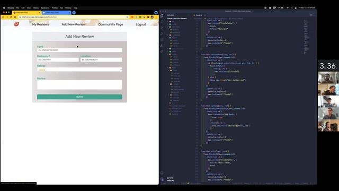Image resolution: width=339 pixels, height=191 pixels.
Task: Reload the current page
Action: pyautogui.click(x=11, y=17)
